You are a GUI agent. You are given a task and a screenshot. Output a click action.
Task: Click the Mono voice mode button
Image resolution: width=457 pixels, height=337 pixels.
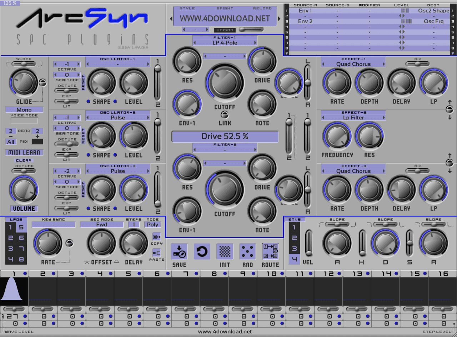[x=24, y=109]
